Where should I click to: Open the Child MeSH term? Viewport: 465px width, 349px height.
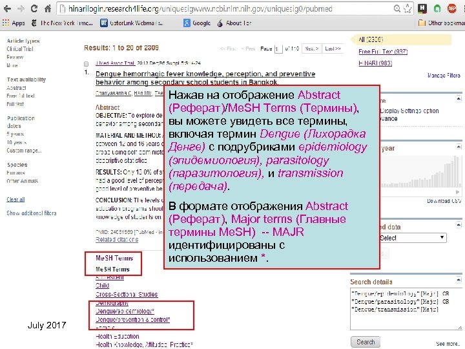point(102,286)
